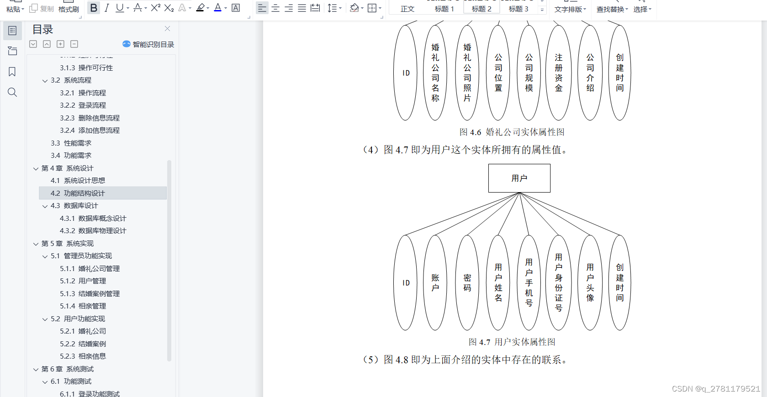Open the outline (目录) sidebar panel
The height and width of the screenshot is (397, 767).
(12, 31)
